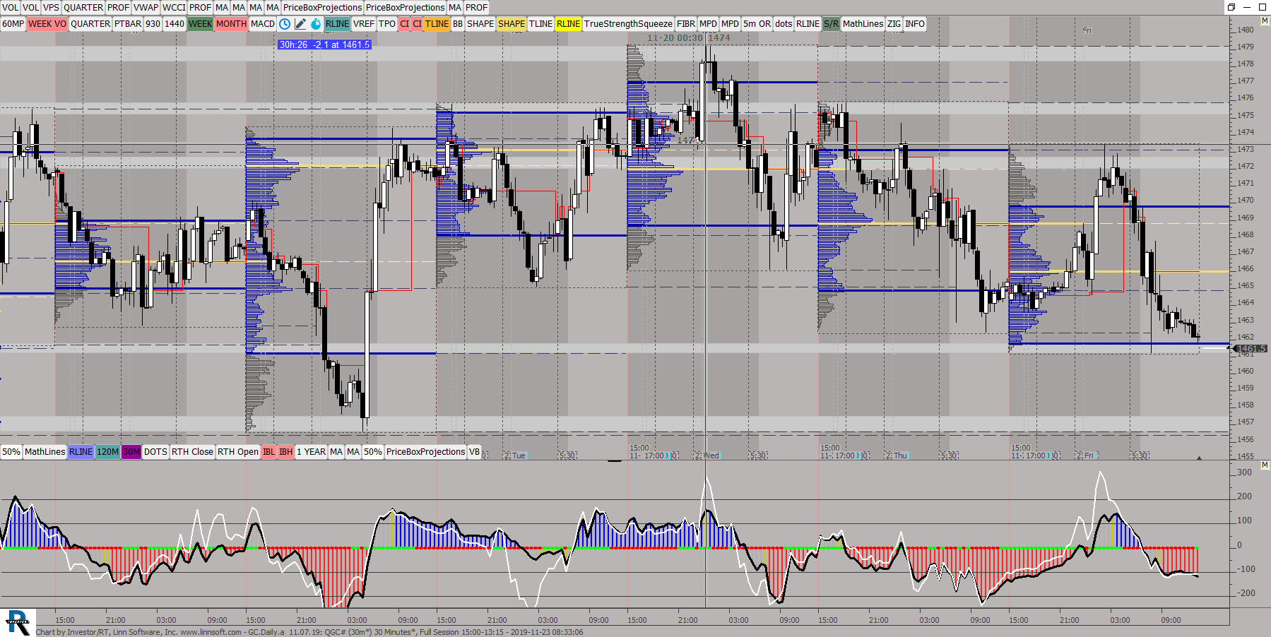
Task: Switch to the 930 session button
Action: [x=153, y=24]
